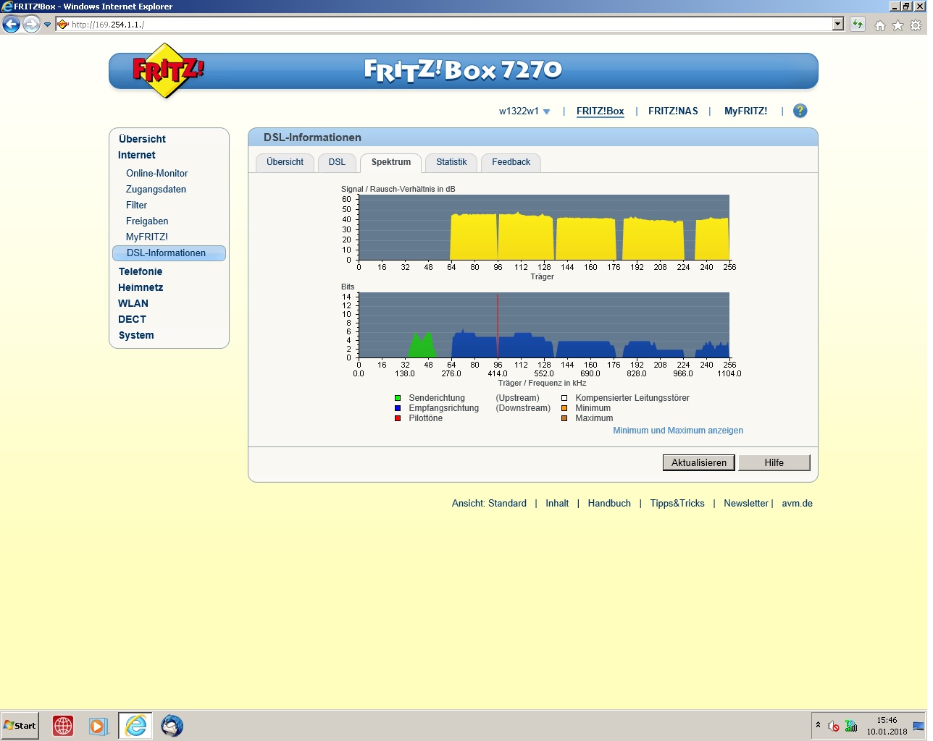This screenshot has width=933, height=741.
Task: Open the avm.de footer link
Action: point(797,504)
